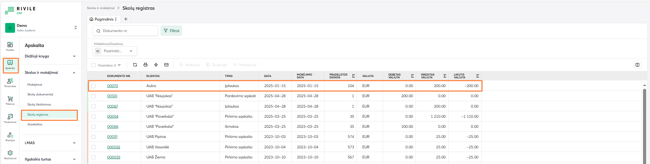Click the lightning bolt actions icon
Image resolution: width=650 pixels, height=164 pixels.
156,65
